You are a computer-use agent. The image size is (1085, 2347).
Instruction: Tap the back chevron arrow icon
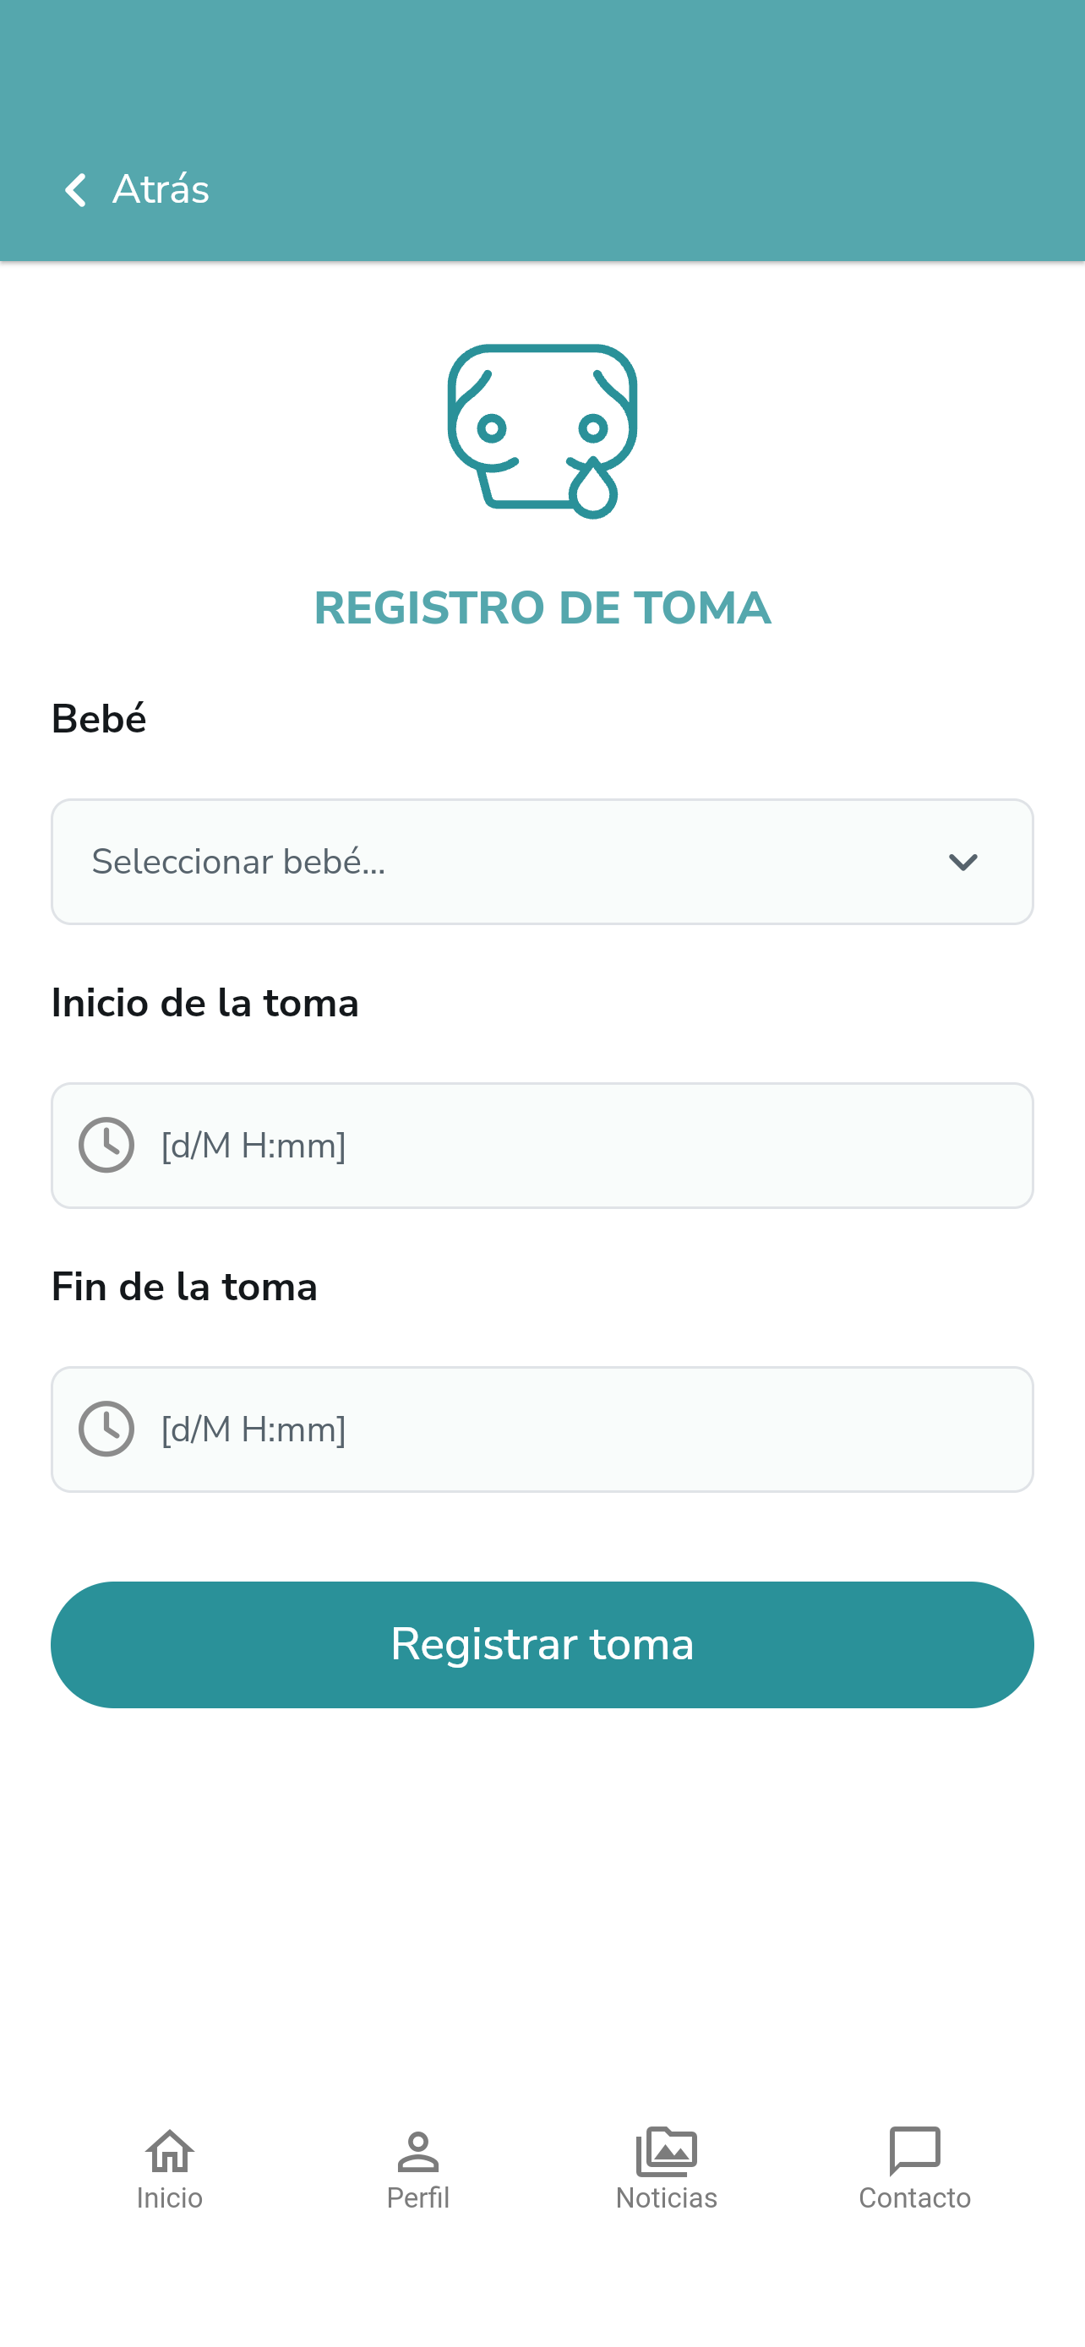74,189
